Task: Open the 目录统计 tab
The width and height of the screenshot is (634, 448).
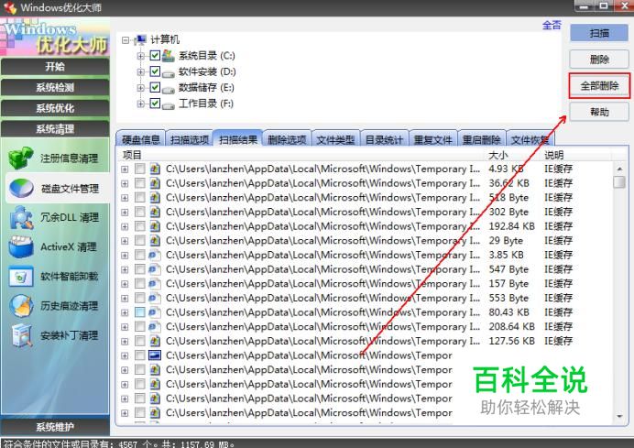Action: click(x=384, y=139)
